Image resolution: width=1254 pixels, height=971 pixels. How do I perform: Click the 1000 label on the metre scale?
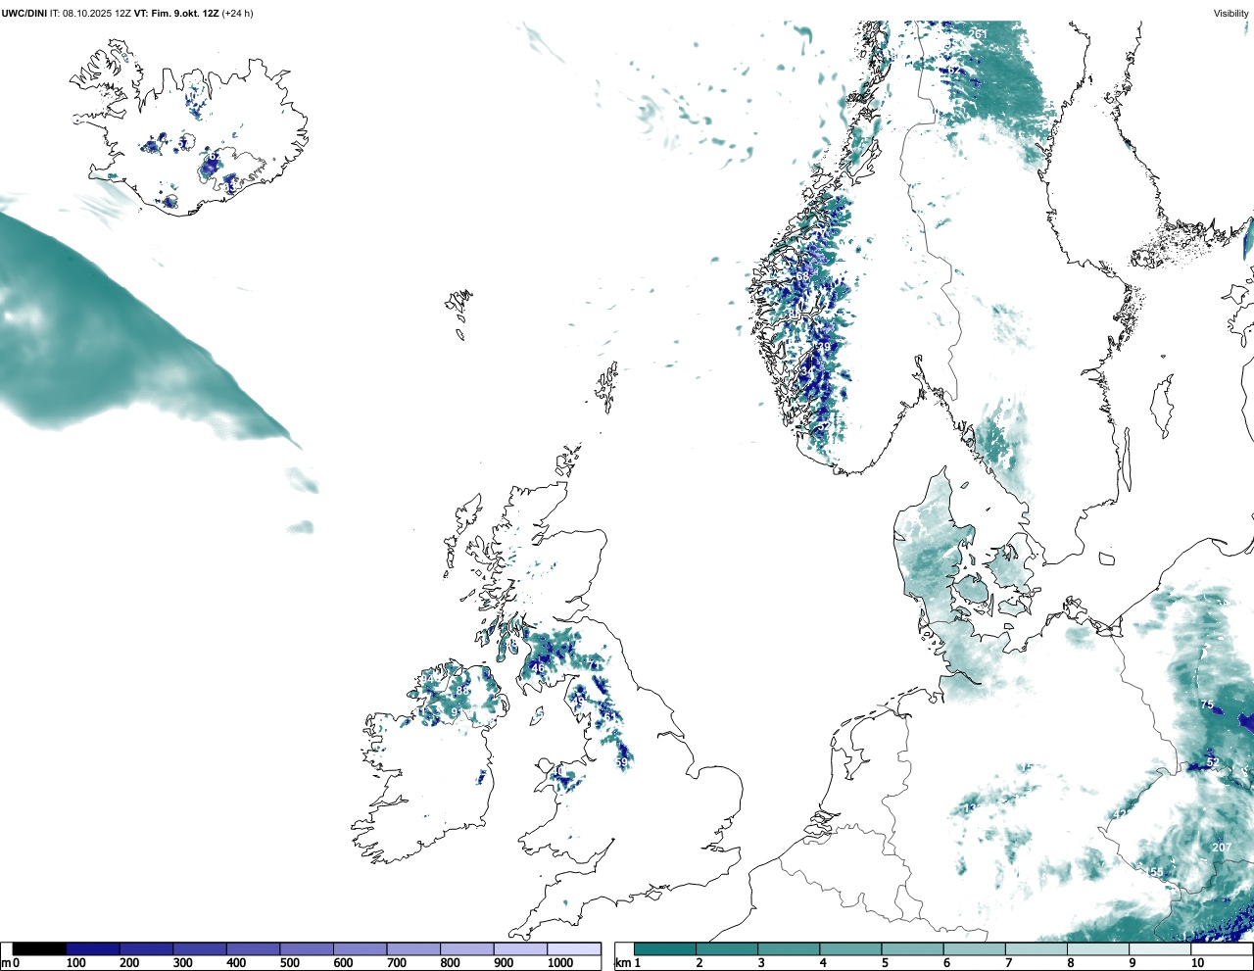click(x=559, y=963)
